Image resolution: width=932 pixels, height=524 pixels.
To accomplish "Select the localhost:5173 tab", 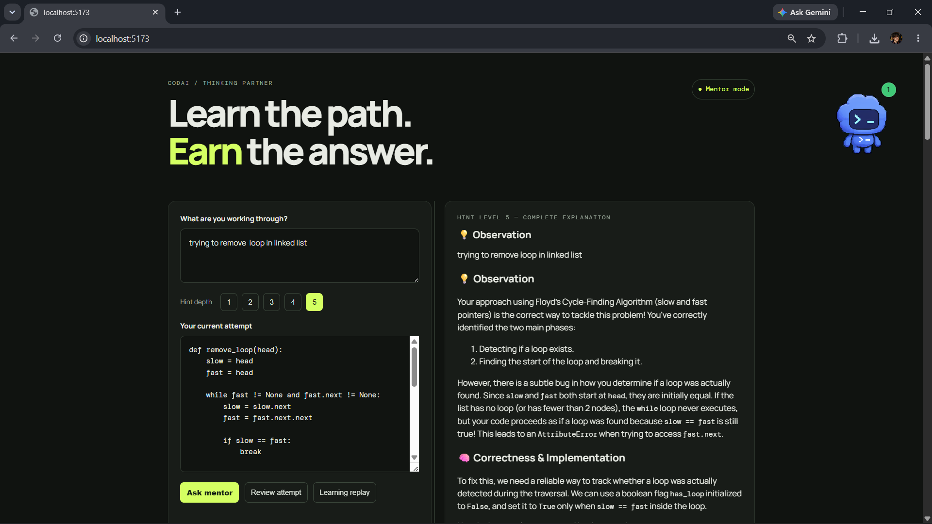I will [95, 12].
